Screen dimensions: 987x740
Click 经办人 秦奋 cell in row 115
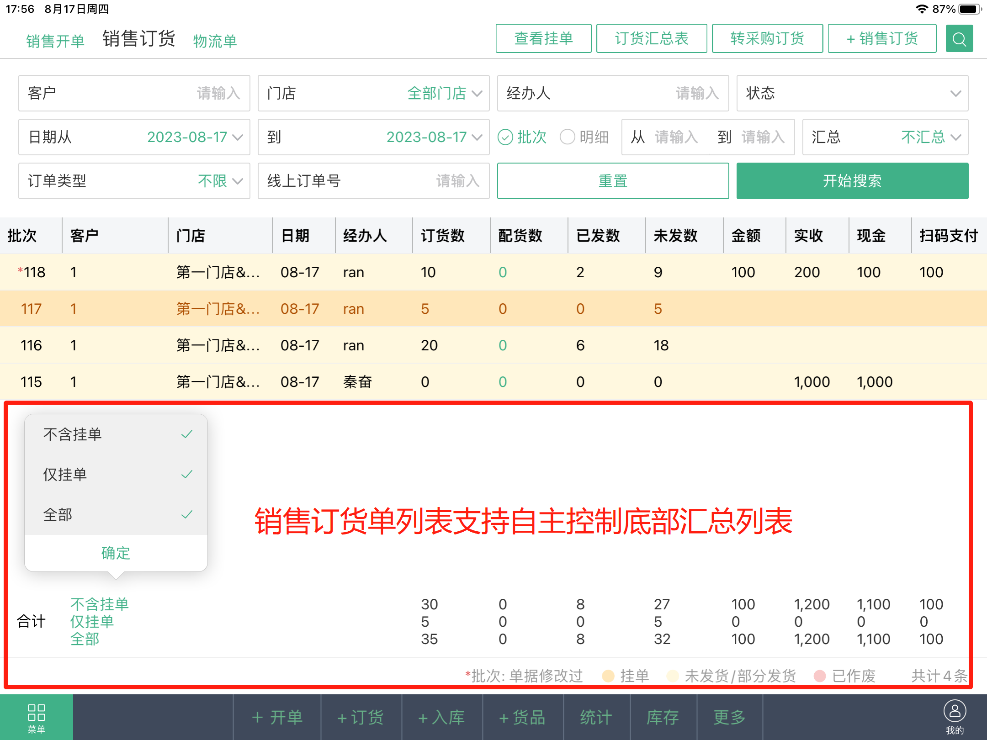358,382
